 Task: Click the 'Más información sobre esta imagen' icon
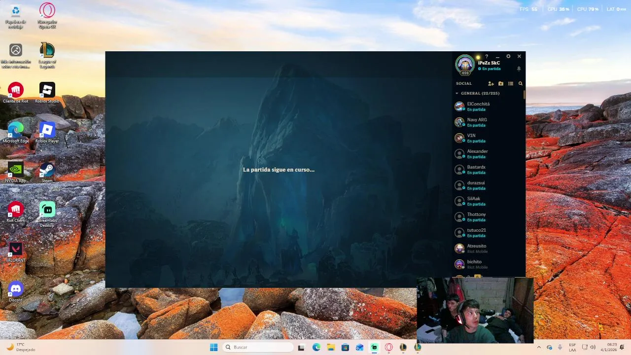[15, 56]
